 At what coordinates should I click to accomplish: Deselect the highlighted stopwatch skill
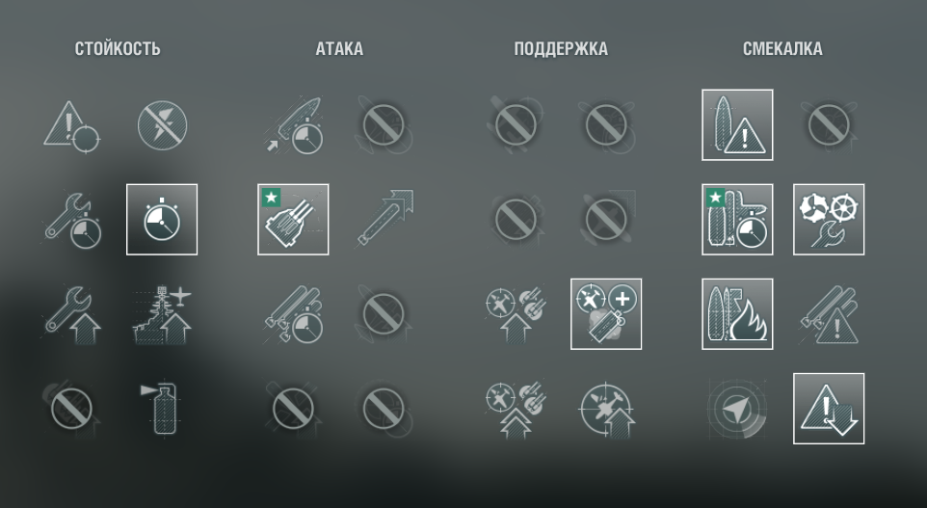[x=162, y=220]
